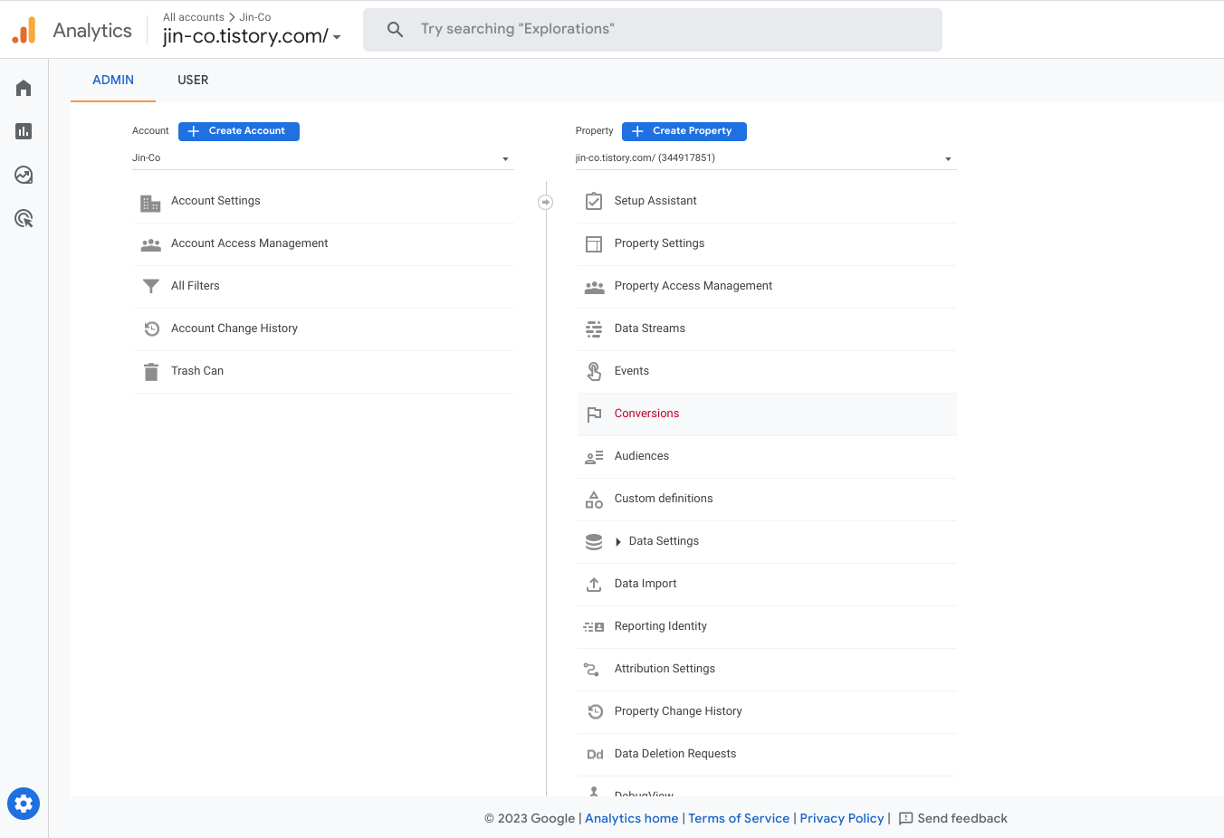The width and height of the screenshot is (1224, 838).
Task: Click the Account Change History clock icon
Action: pos(151,329)
